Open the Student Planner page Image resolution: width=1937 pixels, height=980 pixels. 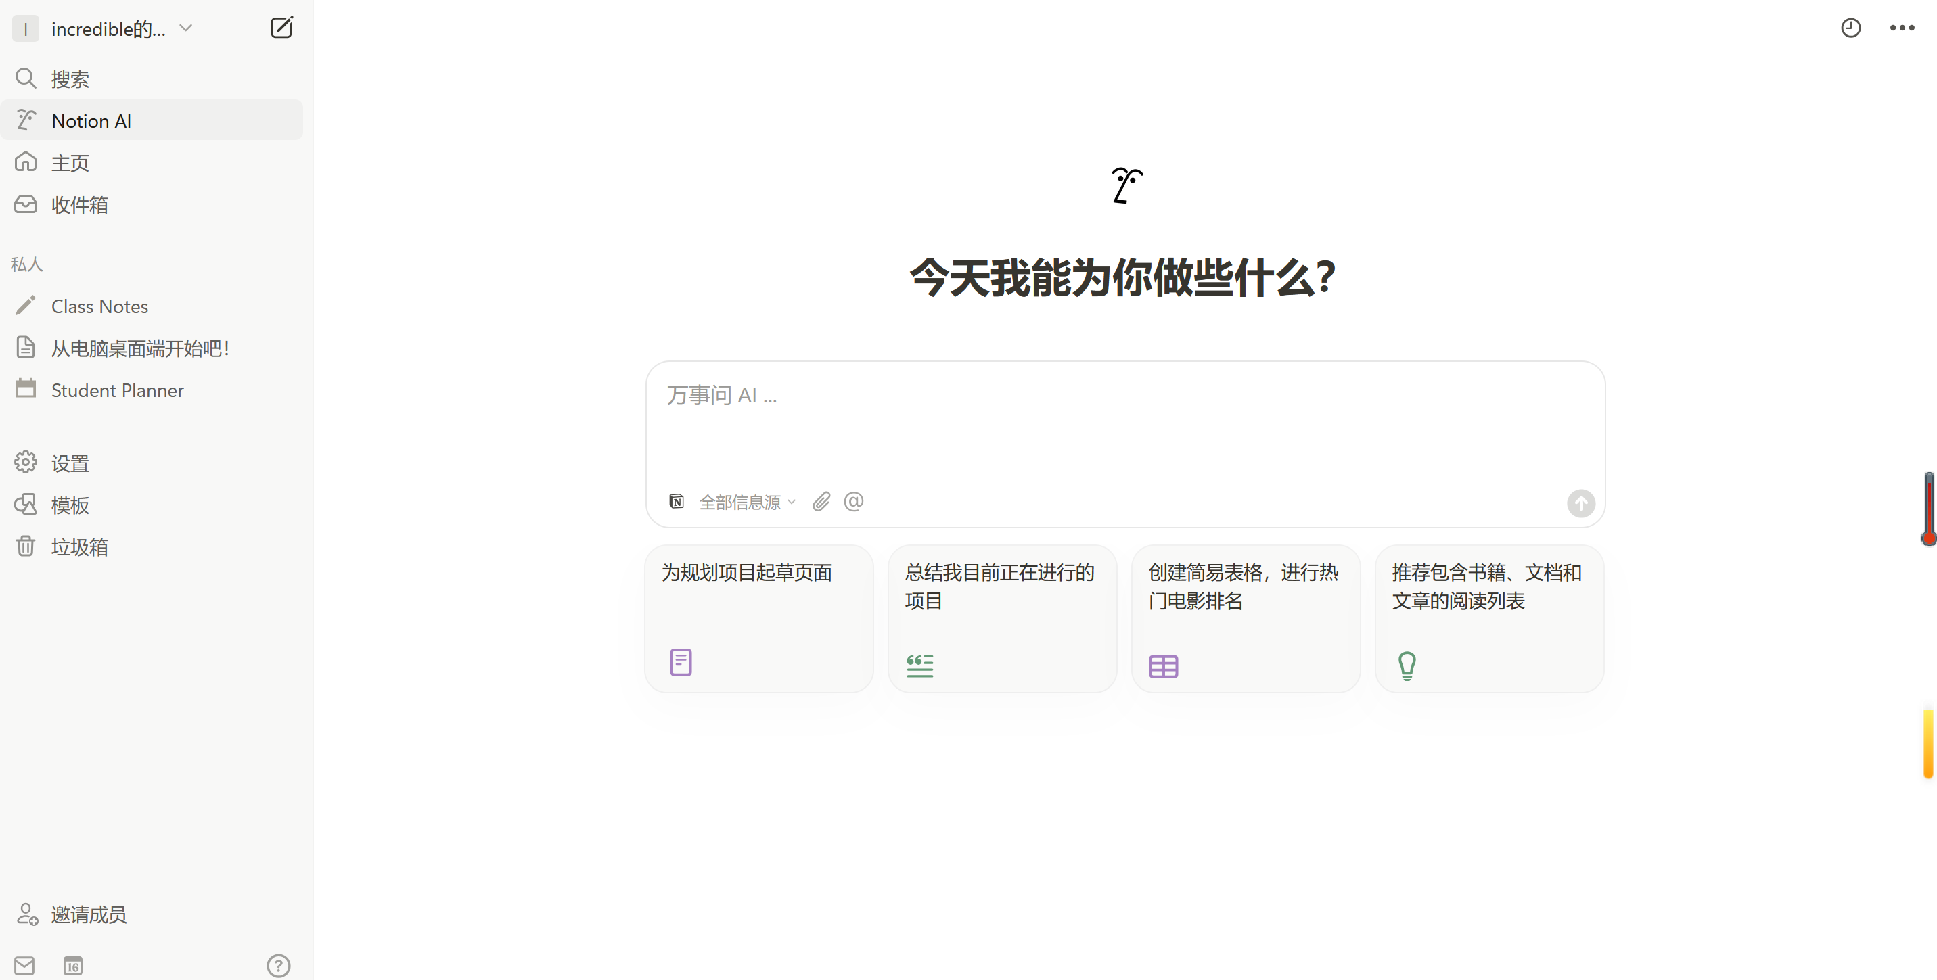tap(117, 390)
